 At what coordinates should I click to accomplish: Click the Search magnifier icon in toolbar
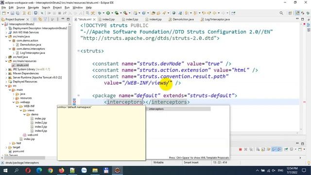point(281,13)
